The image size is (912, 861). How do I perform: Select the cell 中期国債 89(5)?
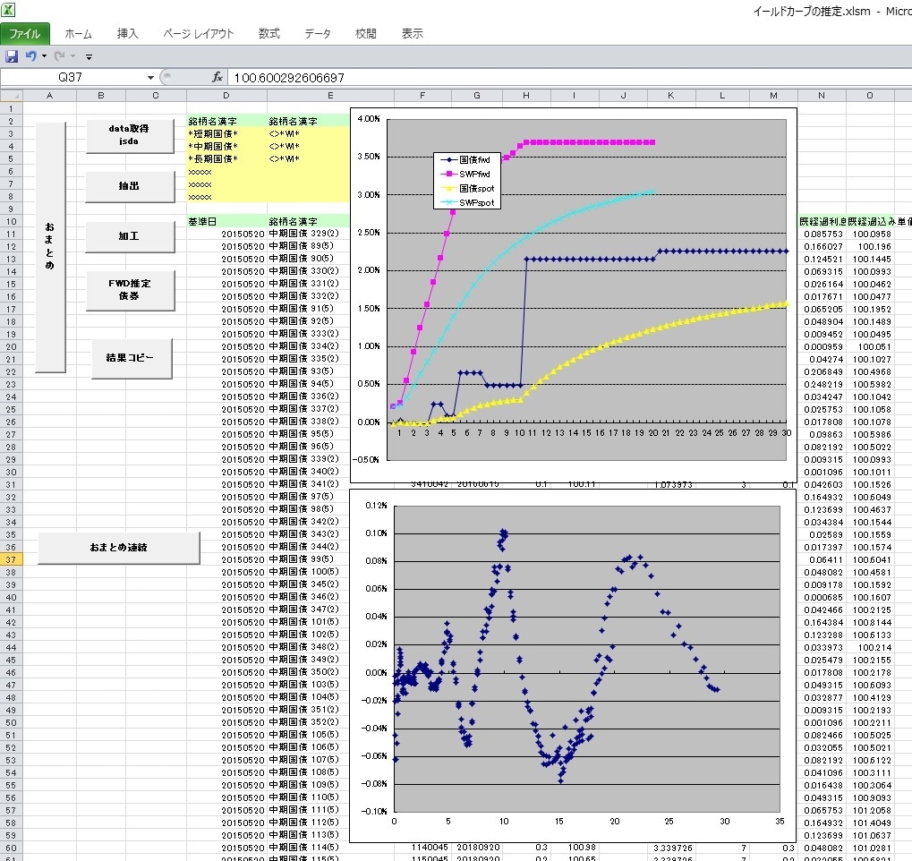pos(308,246)
